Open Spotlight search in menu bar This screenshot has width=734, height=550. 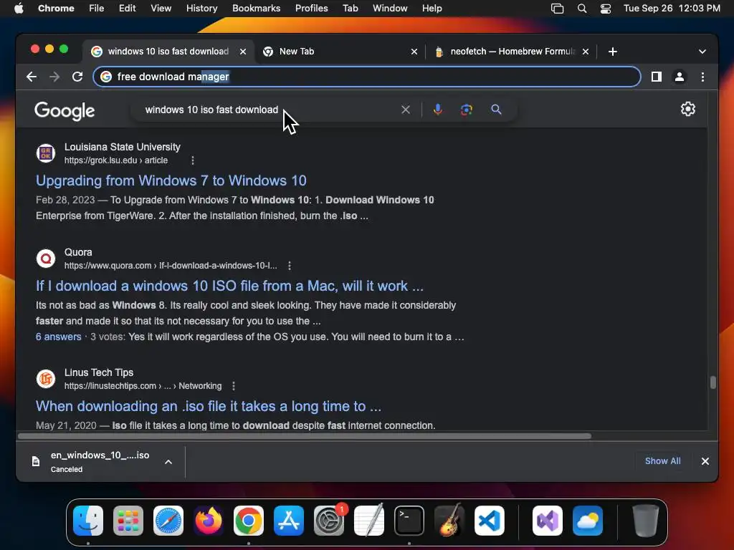pos(582,9)
